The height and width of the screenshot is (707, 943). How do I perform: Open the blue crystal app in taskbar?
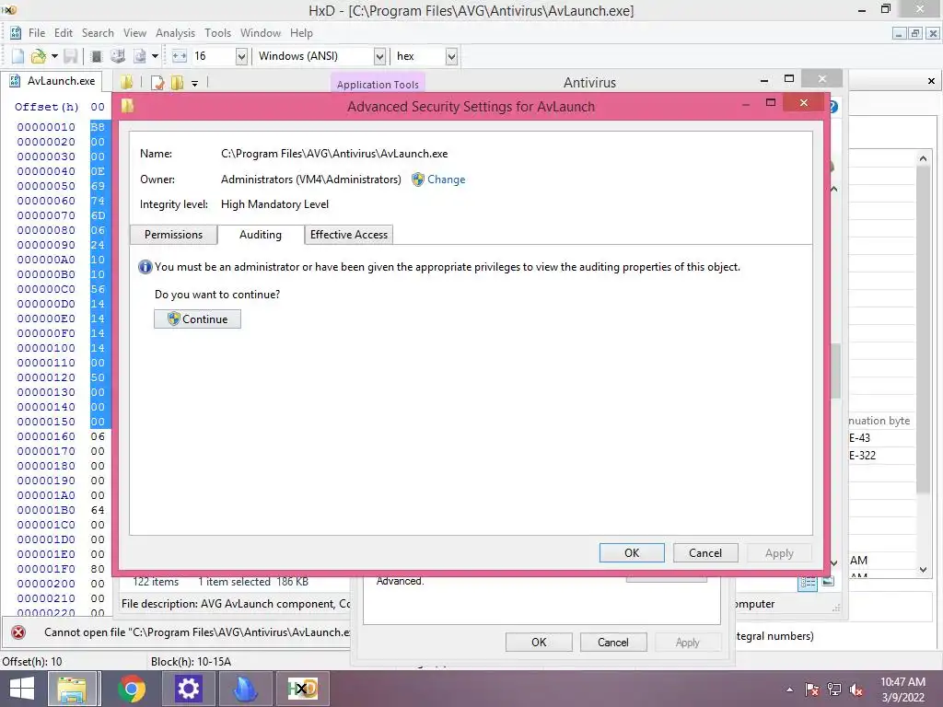point(245,689)
